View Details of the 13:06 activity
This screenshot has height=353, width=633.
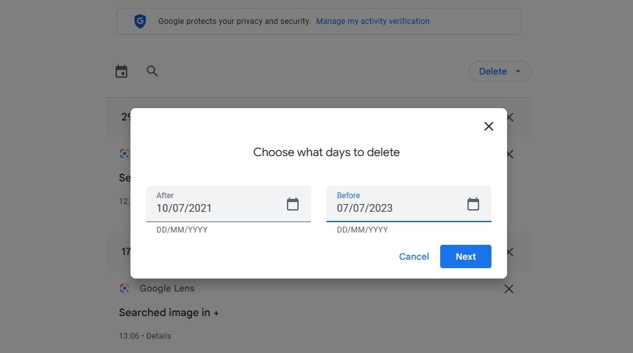point(159,336)
